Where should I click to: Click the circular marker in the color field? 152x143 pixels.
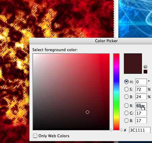tap(88, 112)
